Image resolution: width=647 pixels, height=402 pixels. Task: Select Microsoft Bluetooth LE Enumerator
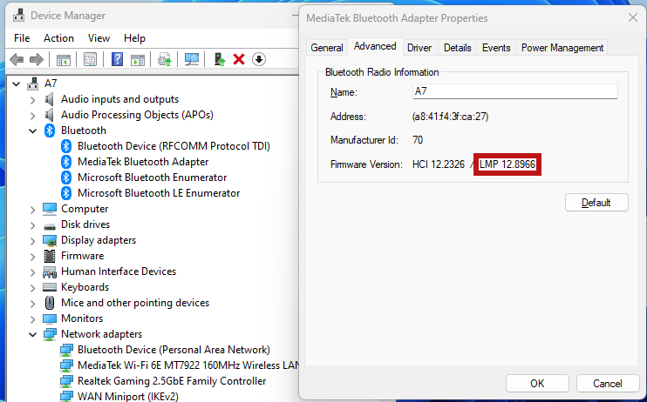[x=159, y=193]
